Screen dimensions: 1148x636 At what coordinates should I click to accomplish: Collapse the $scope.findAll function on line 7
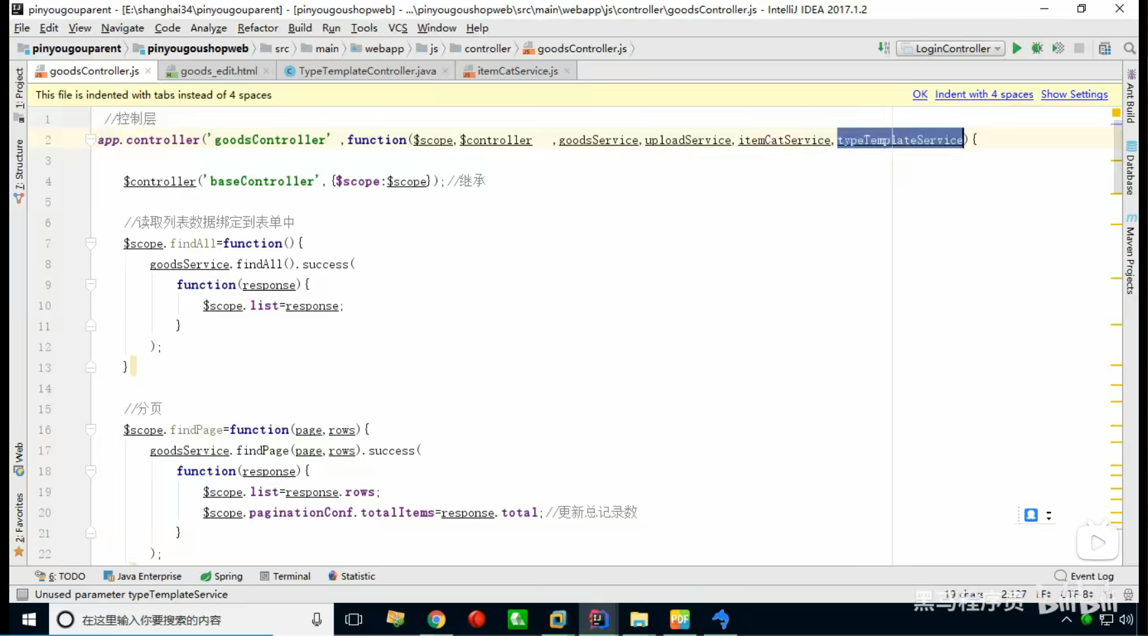pos(91,243)
